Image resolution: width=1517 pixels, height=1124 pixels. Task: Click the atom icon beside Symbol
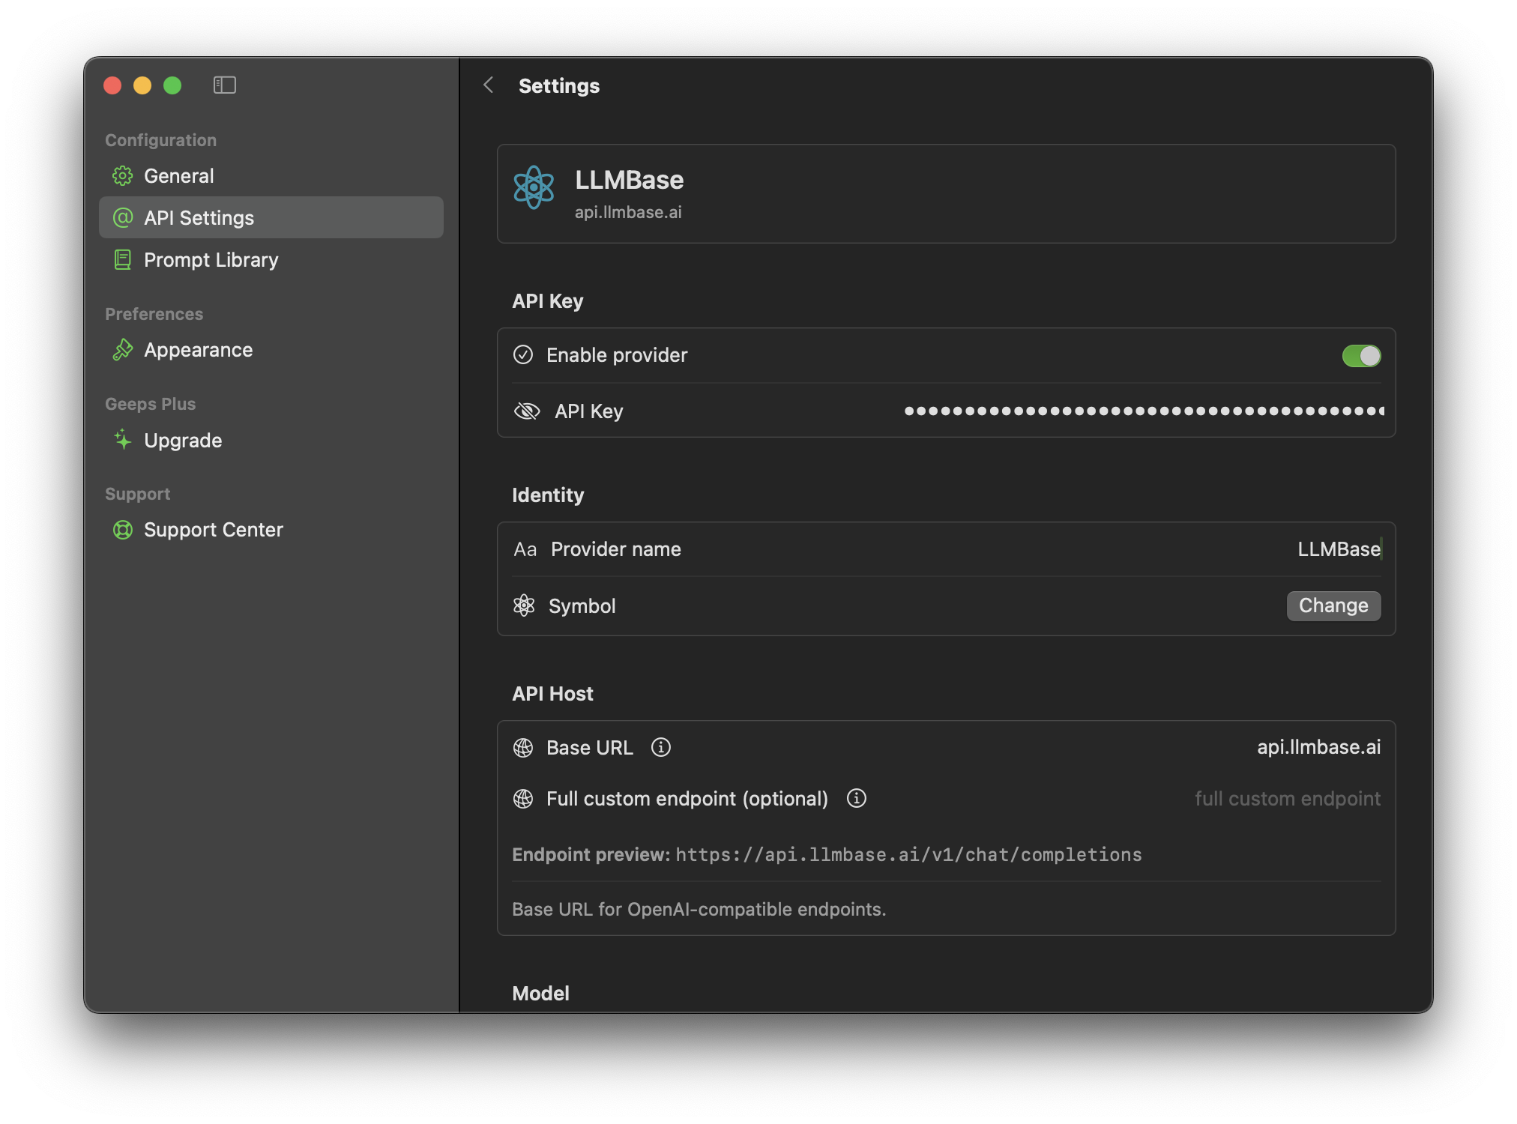[x=524, y=605]
